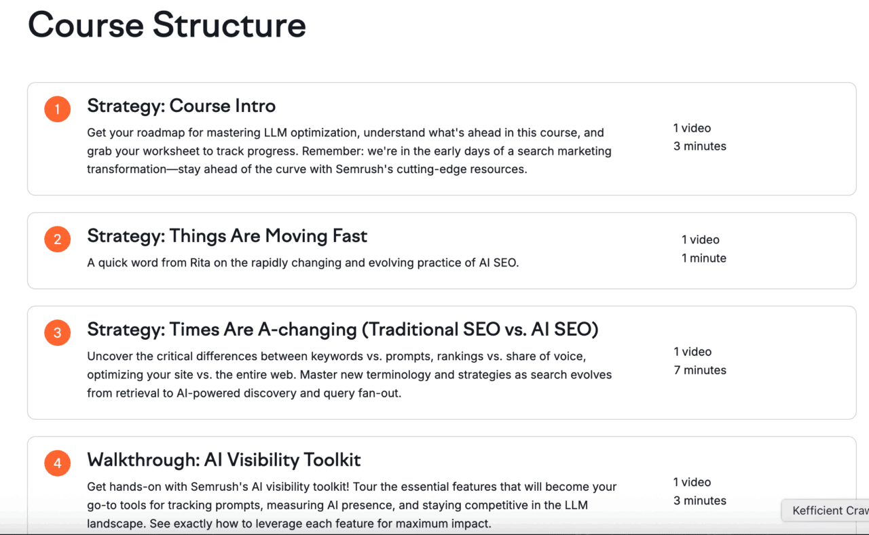Click "1 video" on the Walkthrough card
This screenshot has height=535, width=869.
tap(692, 481)
